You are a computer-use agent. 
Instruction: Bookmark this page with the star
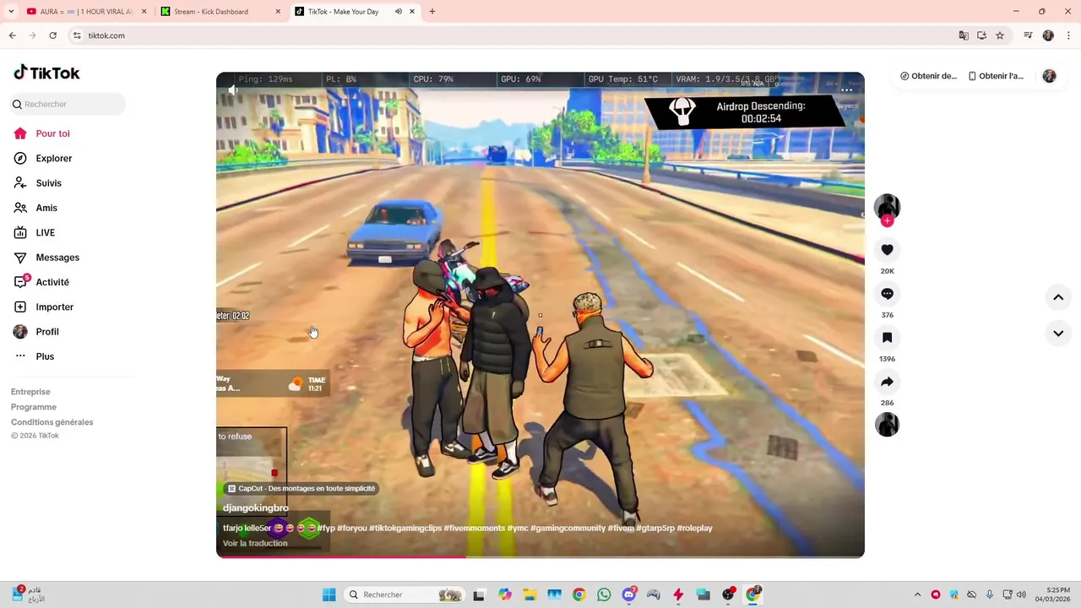click(x=1000, y=35)
